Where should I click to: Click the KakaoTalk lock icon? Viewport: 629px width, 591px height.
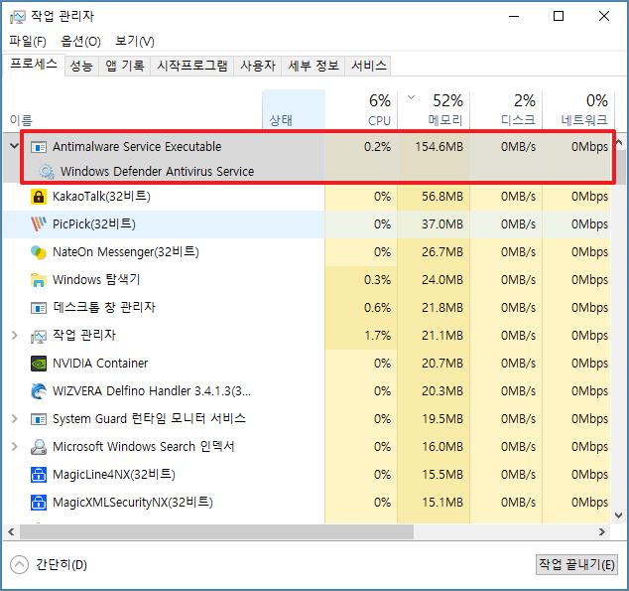(x=39, y=197)
